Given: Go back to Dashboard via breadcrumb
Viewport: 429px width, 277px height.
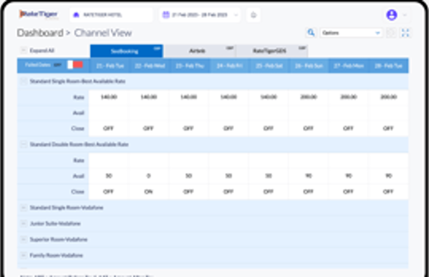Looking at the screenshot, I should point(40,33).
